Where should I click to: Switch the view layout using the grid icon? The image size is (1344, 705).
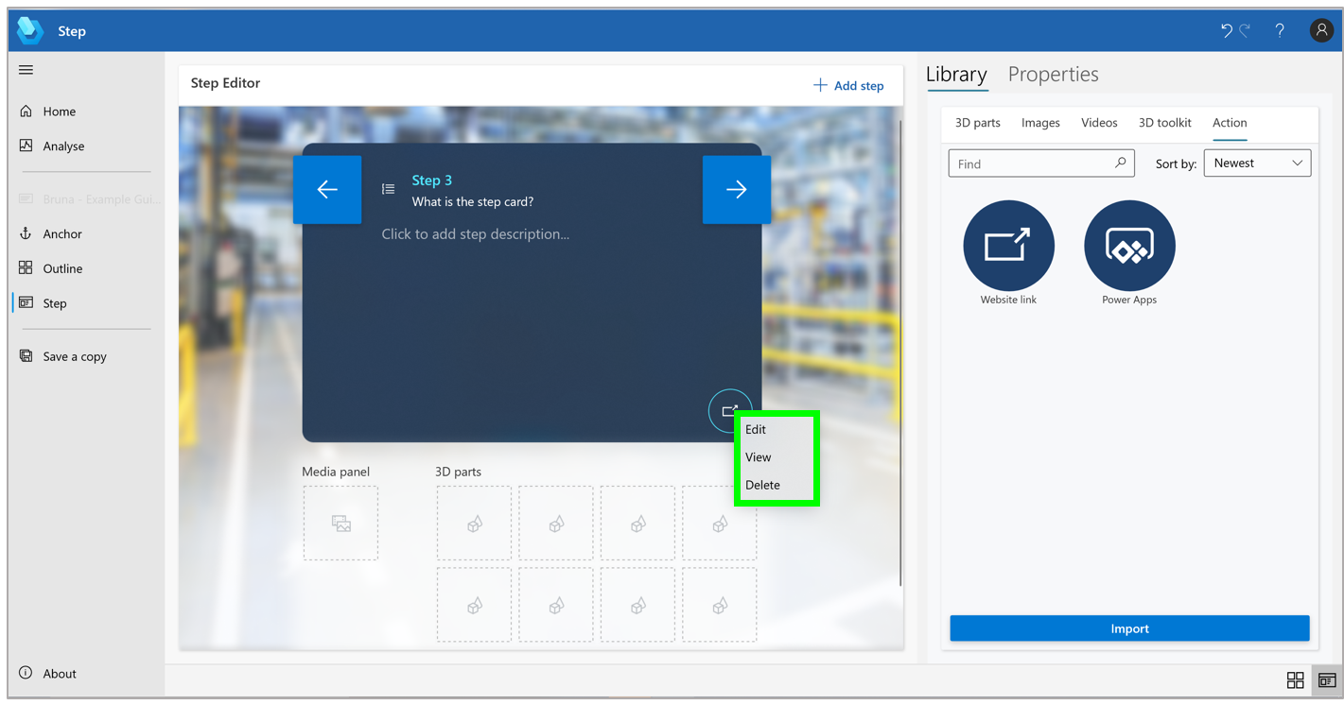pyautogui.click(x=1295, y=679)
